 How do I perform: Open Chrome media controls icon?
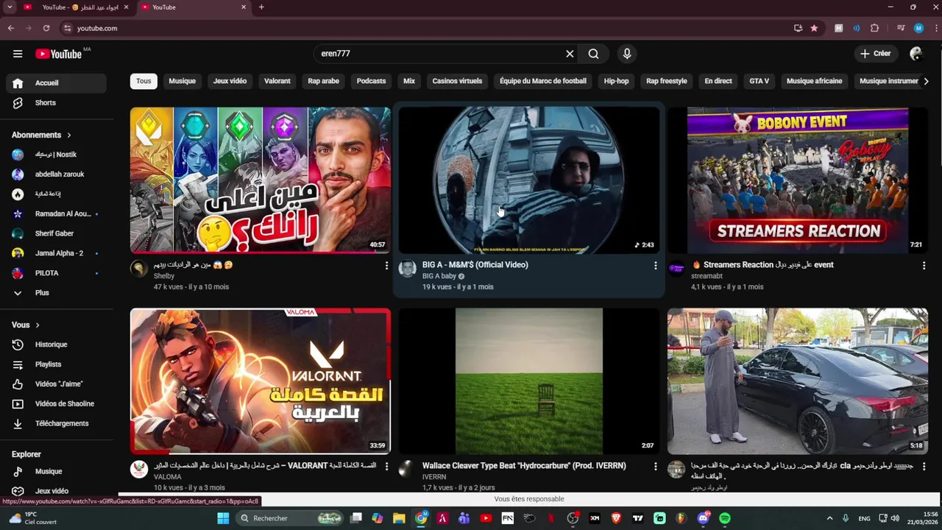pos(900,28)
